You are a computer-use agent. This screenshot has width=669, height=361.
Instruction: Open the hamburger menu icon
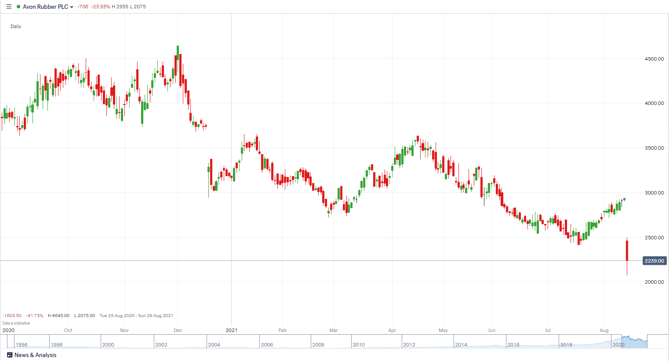[x=9, y=7]
